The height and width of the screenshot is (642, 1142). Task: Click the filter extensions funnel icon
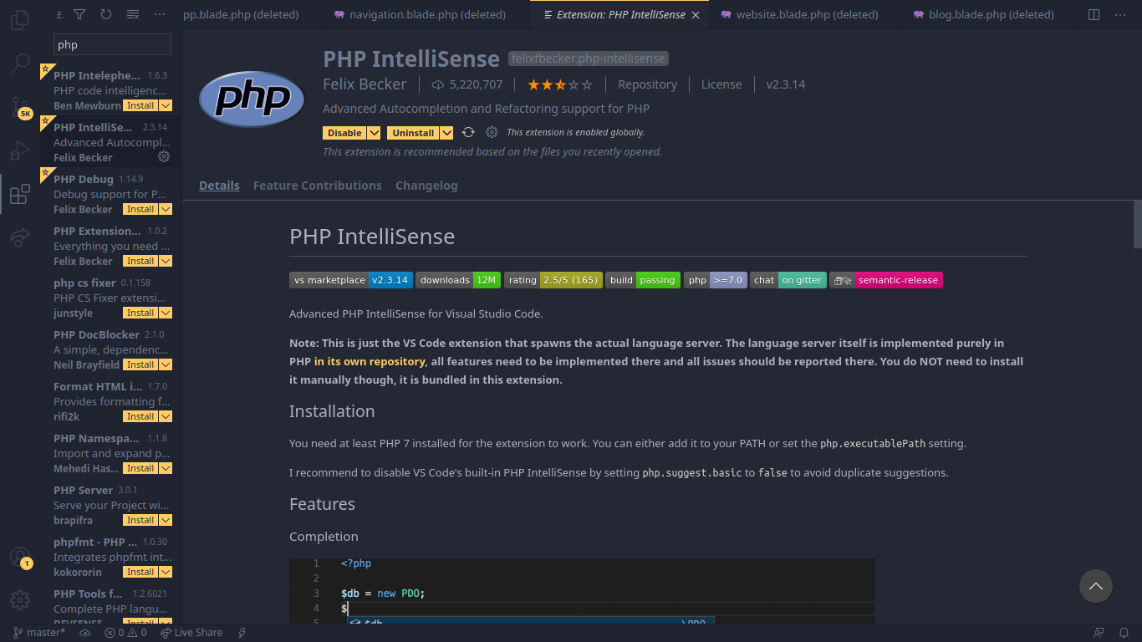[x=79, y=14]
